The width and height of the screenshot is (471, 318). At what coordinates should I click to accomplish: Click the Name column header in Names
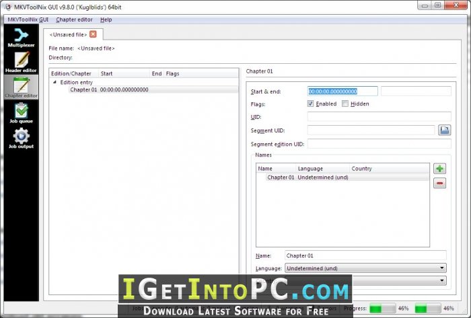click(276, 169)
